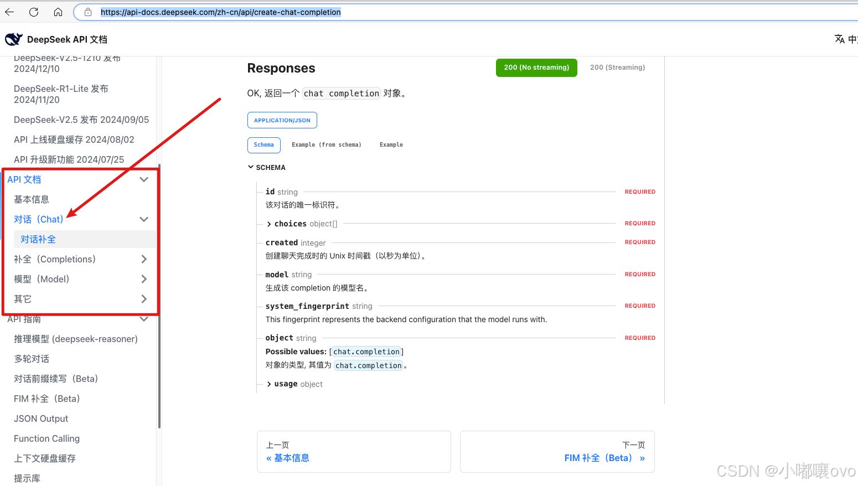The height and width of the screenshot is (486, 858).
Task: Open 多轮对话 guide page
Action: [x=32, y=359]
